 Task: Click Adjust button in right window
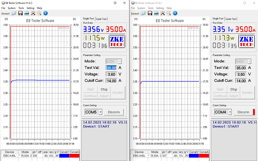point(233,96)
